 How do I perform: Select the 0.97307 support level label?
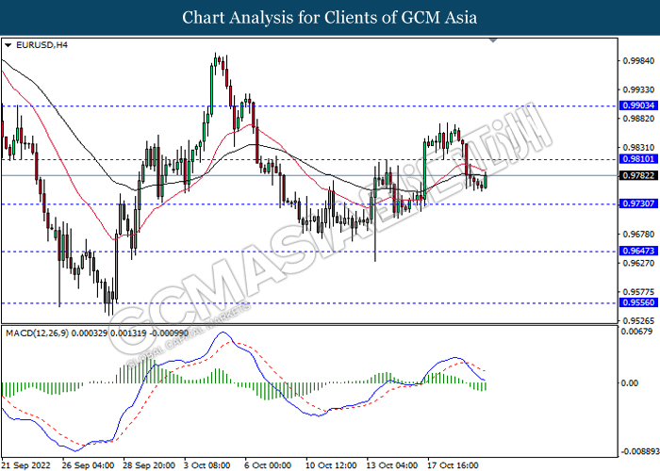(638, 203)
